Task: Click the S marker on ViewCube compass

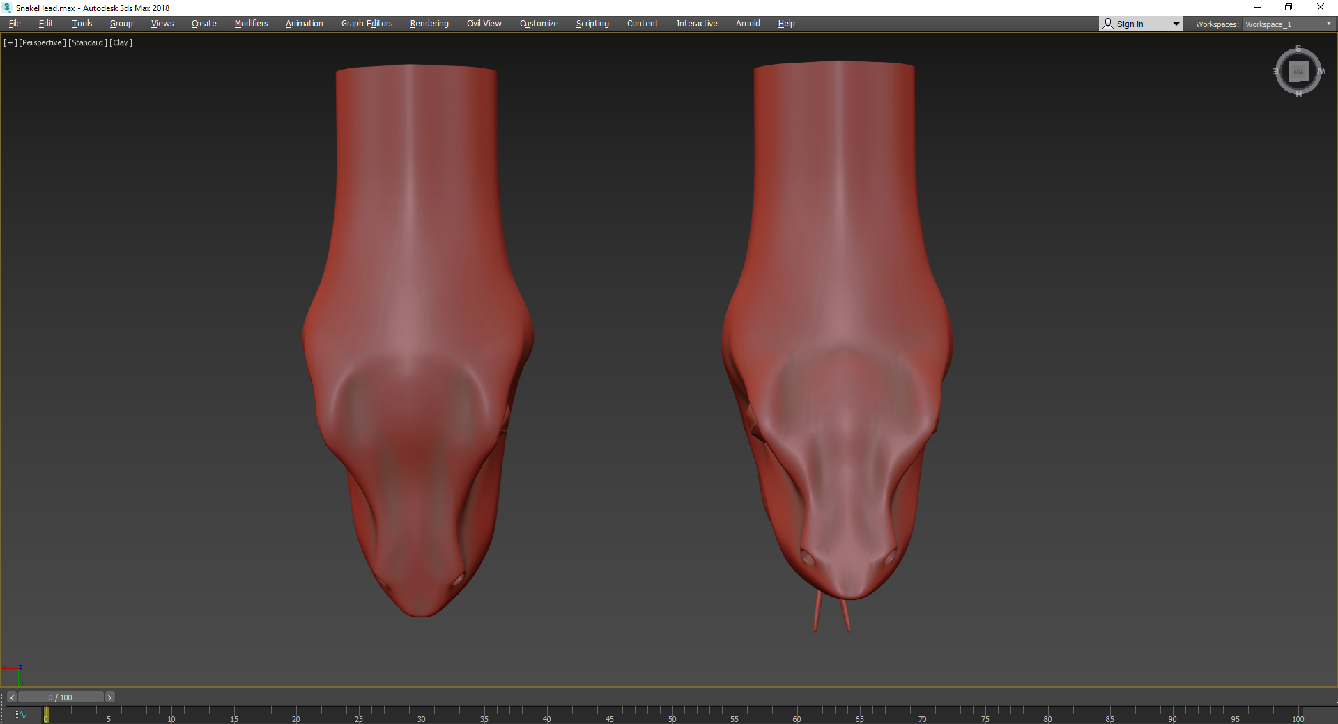Action: tap(1298, 49)
